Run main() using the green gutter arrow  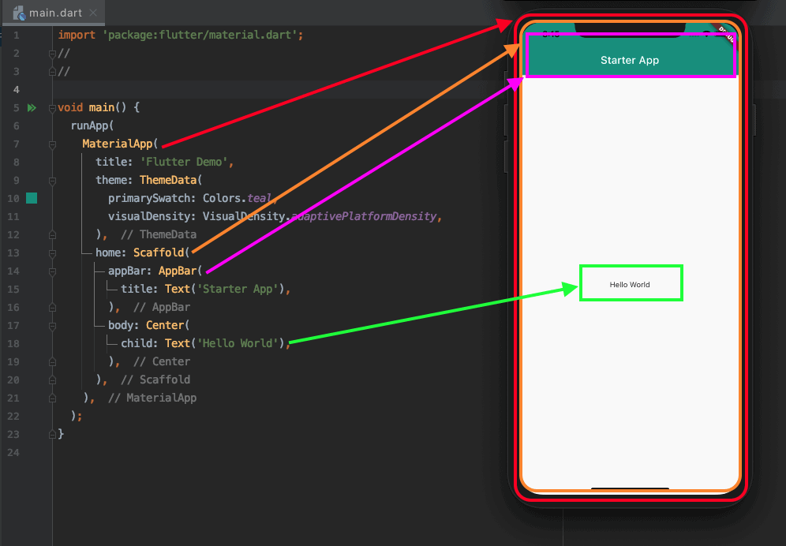[x=32, y=108]
